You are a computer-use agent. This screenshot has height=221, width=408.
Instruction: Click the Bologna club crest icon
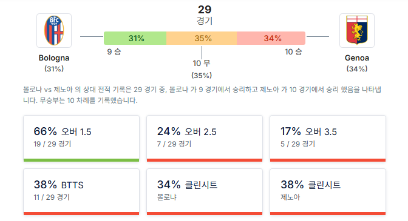click(54, 30)
